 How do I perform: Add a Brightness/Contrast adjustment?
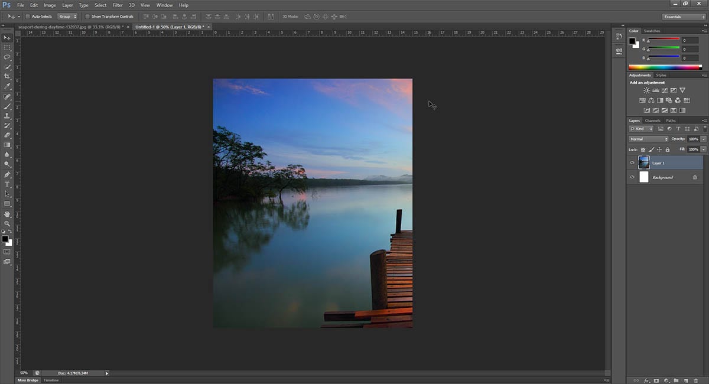coord(647,90)
